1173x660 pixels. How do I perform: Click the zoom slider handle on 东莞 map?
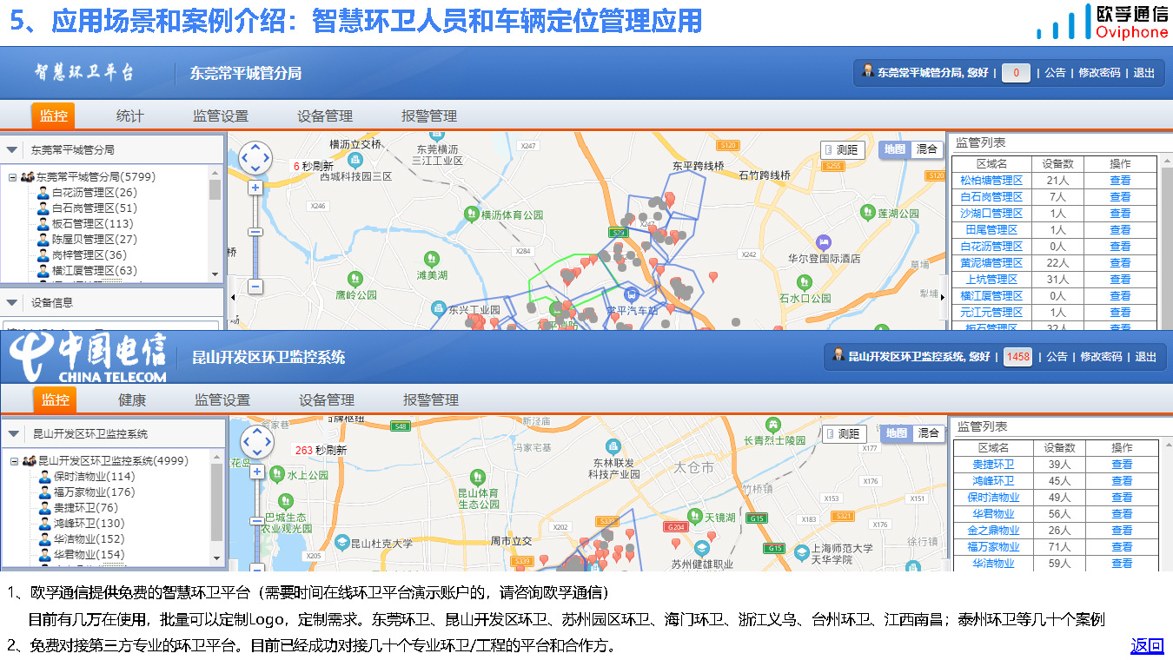point(255,232)
